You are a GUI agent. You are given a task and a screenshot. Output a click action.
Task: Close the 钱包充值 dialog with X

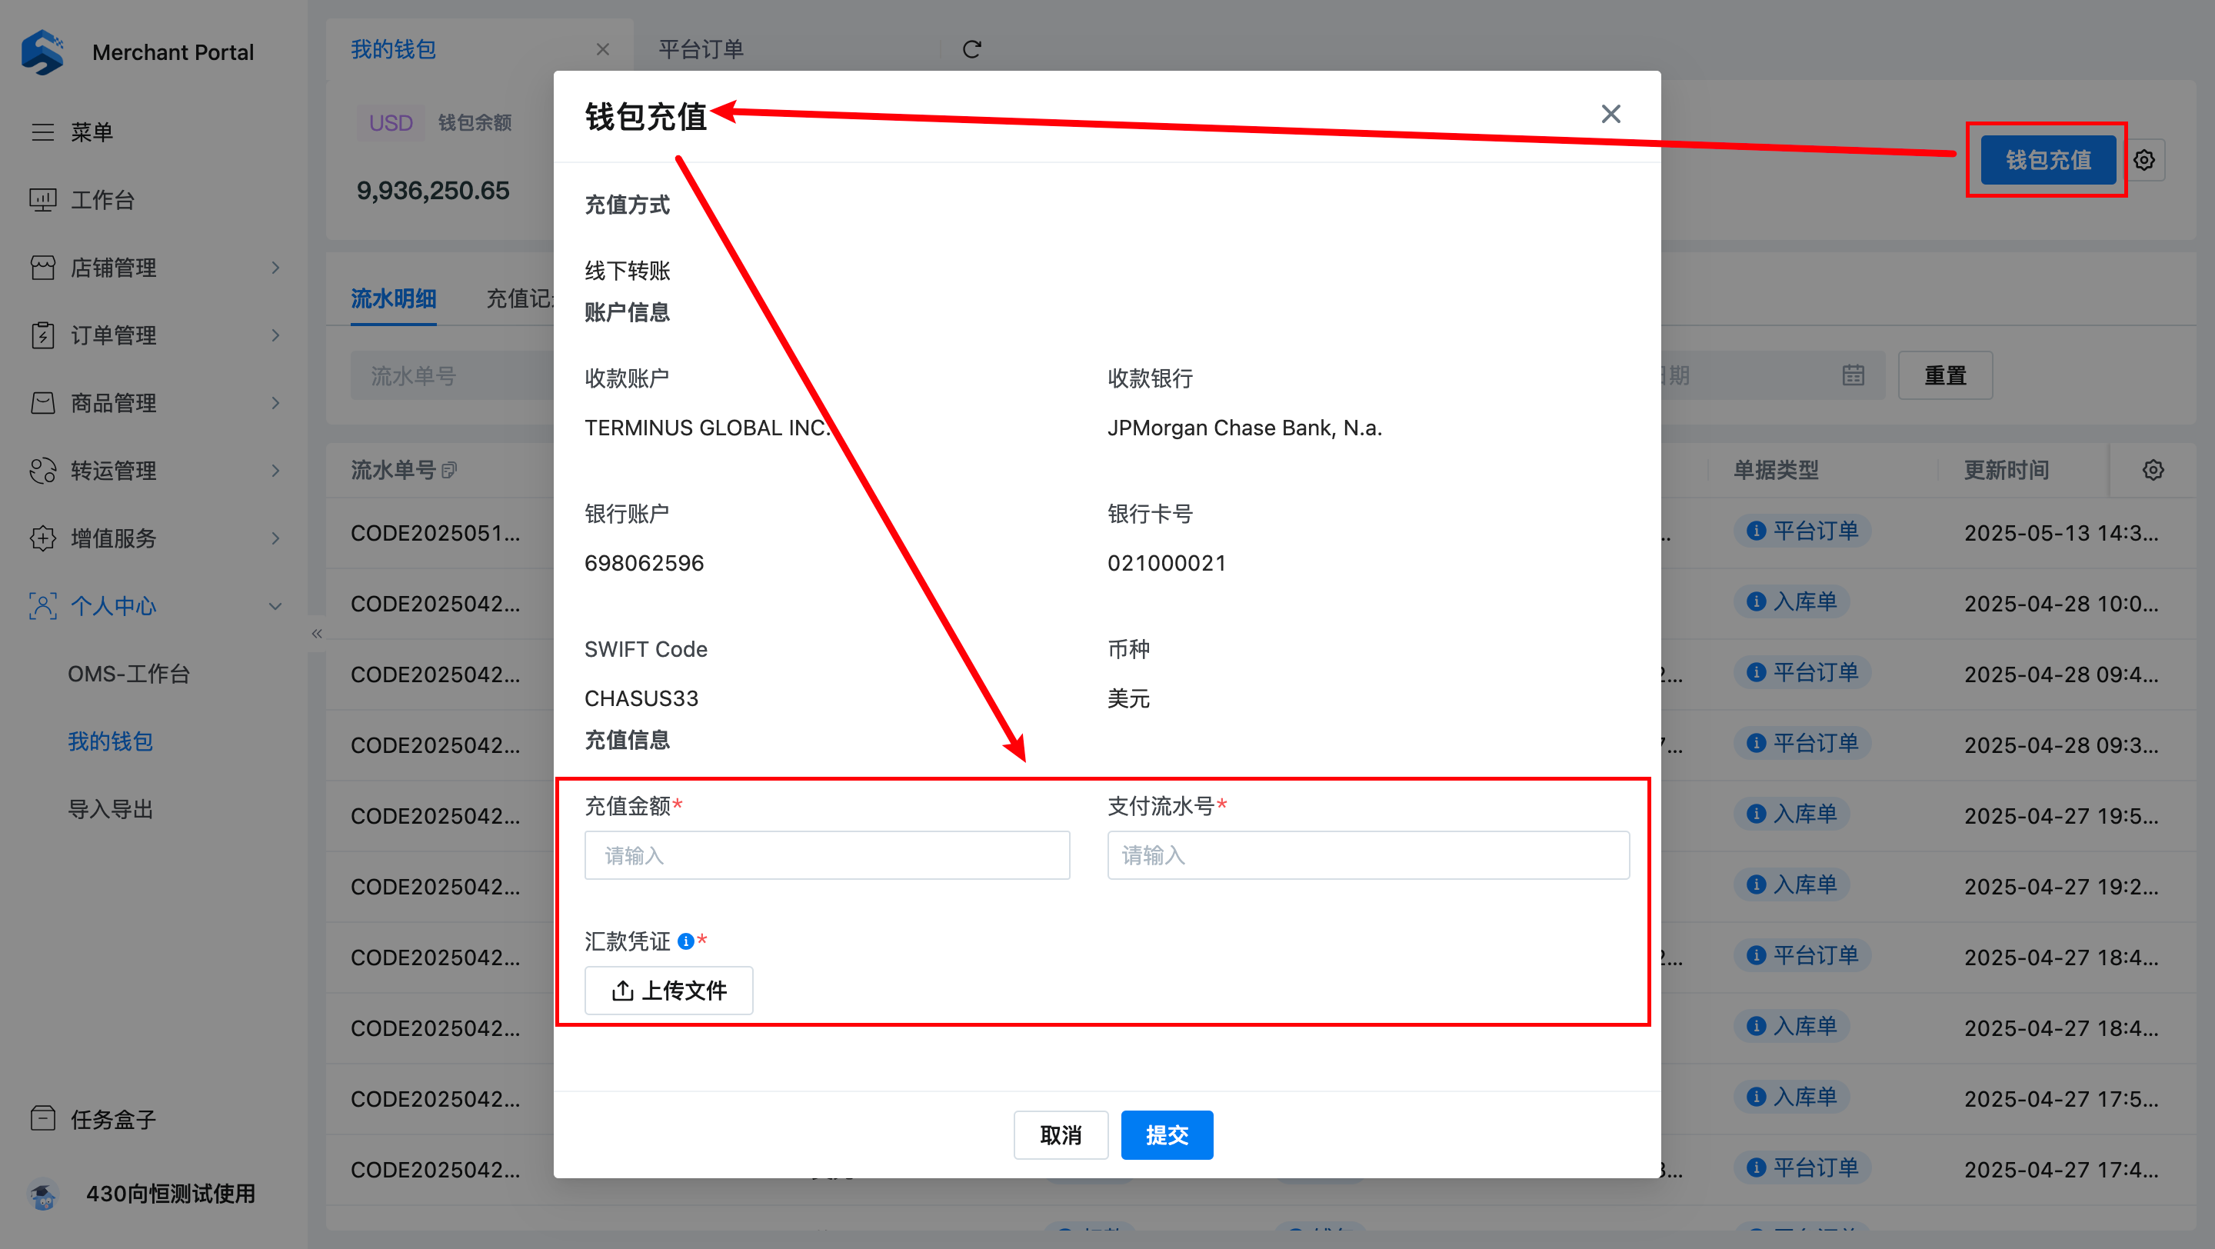click(1610, 115)
